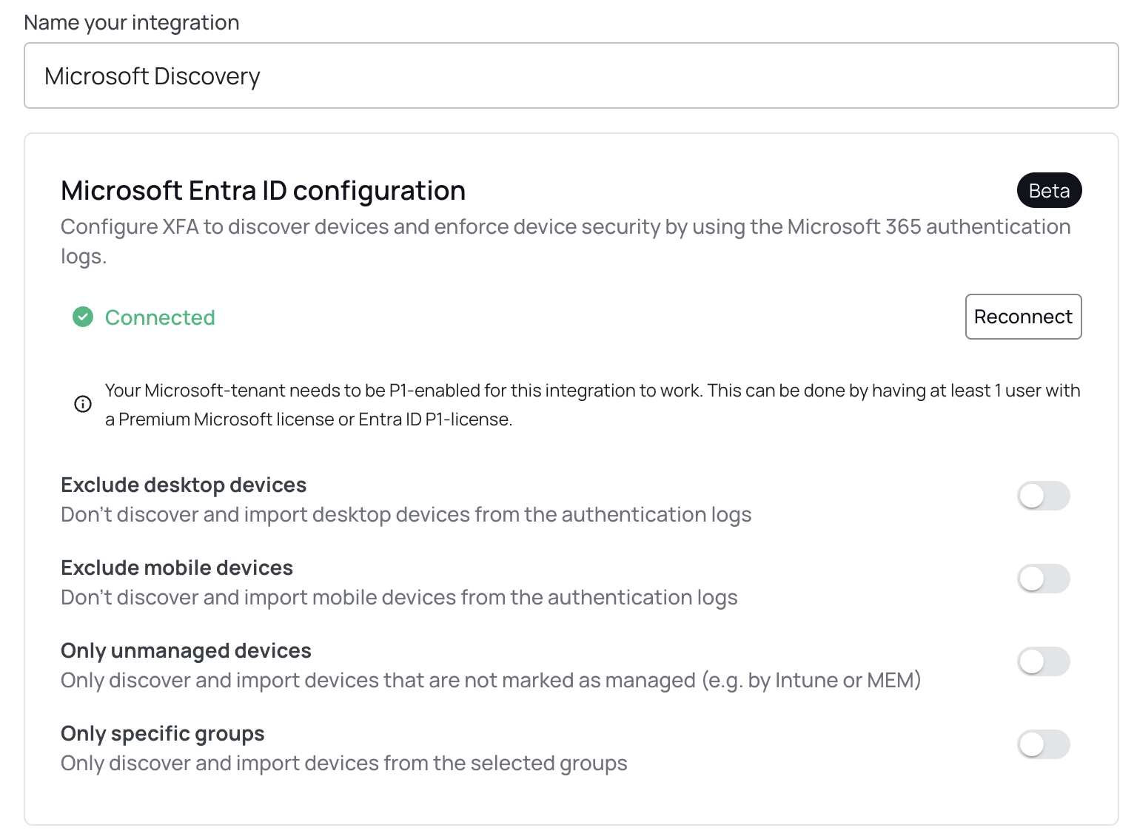The width and height of the screenshot is (1137, 839).
Task: Click the description about authentication logs
Action: (x=566, y=241)
